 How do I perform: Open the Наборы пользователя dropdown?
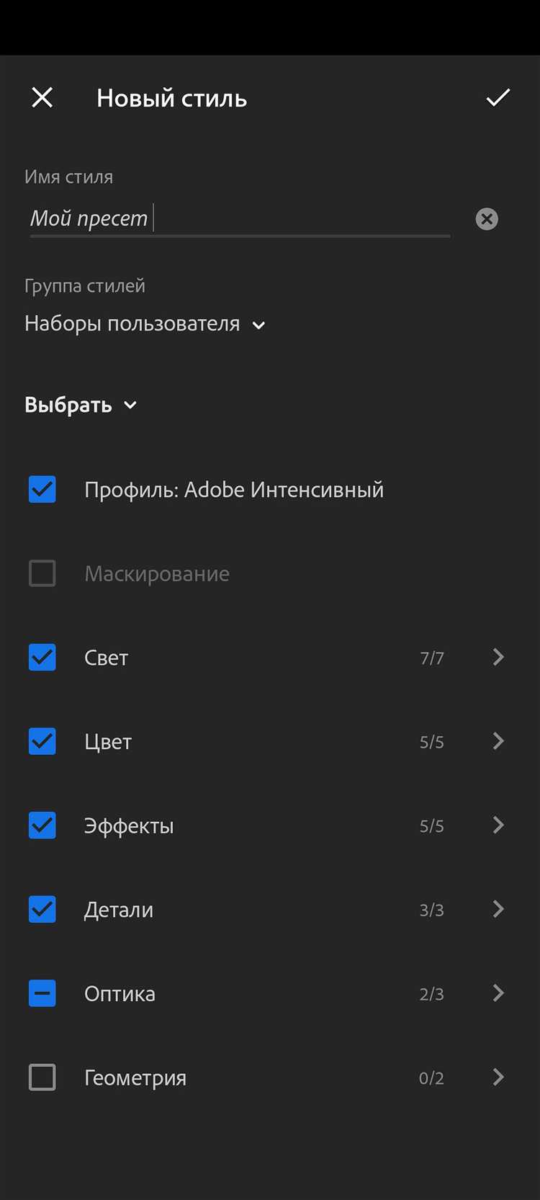point(146,324)
